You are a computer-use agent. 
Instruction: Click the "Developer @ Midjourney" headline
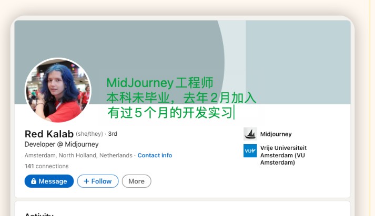pyautogui.click(x=62, y=144)
